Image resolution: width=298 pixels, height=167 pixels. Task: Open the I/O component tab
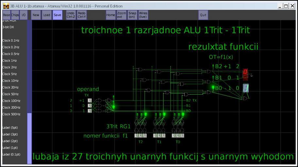pos(24,15)
